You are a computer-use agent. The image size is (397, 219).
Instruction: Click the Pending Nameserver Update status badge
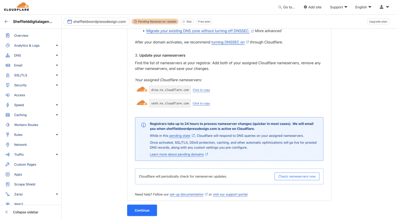pos(155,22)
